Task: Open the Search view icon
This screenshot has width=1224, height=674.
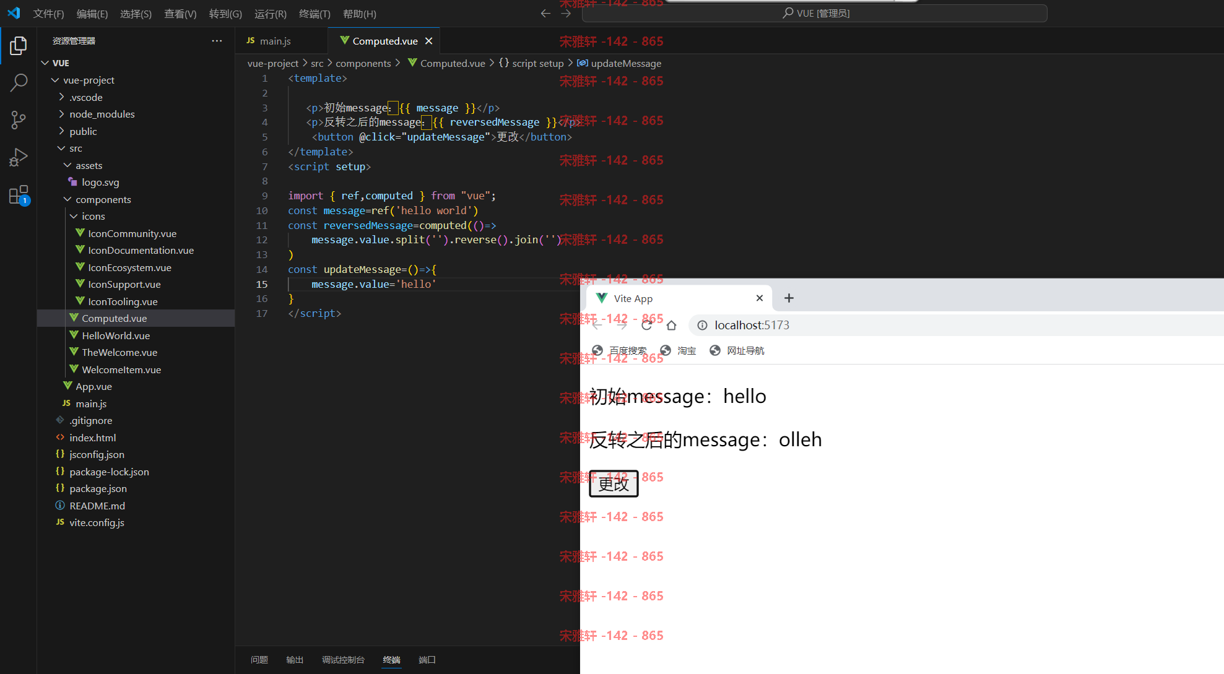Action: click(19, 82)
